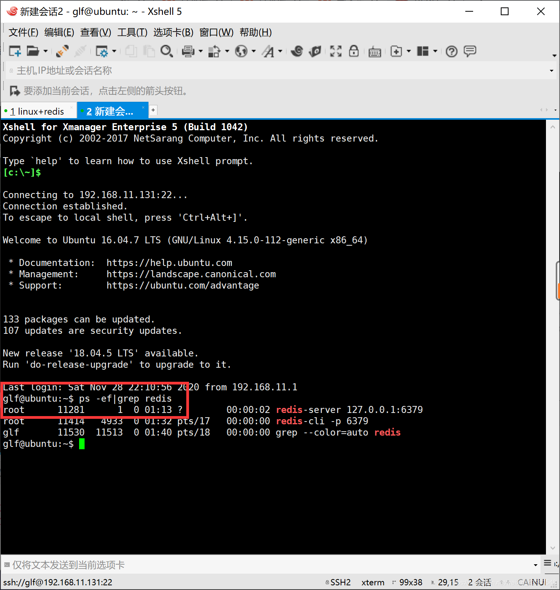Open the 选项卡(B) menu
560x590 pixels.
(173, 32)
